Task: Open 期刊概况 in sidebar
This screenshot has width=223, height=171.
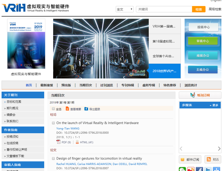Action: coord(13,108)
